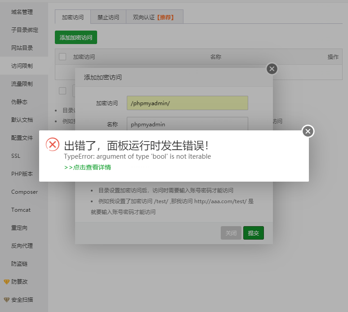This screenshot has width=348, height=312.
Task: Click the diamond icon beside 安全扫描
Action: [x=6, y=300]
